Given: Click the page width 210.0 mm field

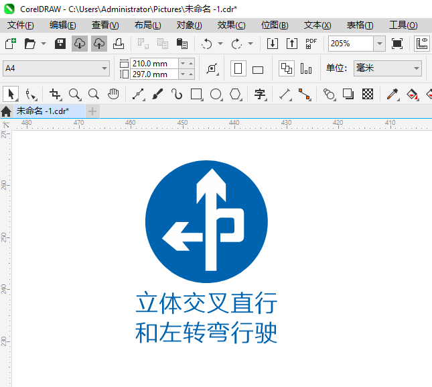Looking at the screenshot, I should [x=154, y=64].
